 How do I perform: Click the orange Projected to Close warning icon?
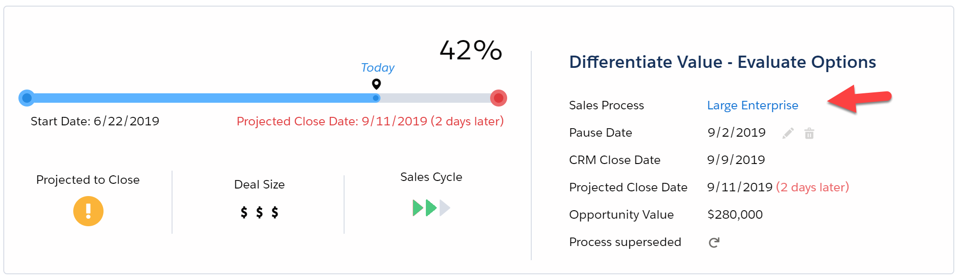[x=88, y=211]
